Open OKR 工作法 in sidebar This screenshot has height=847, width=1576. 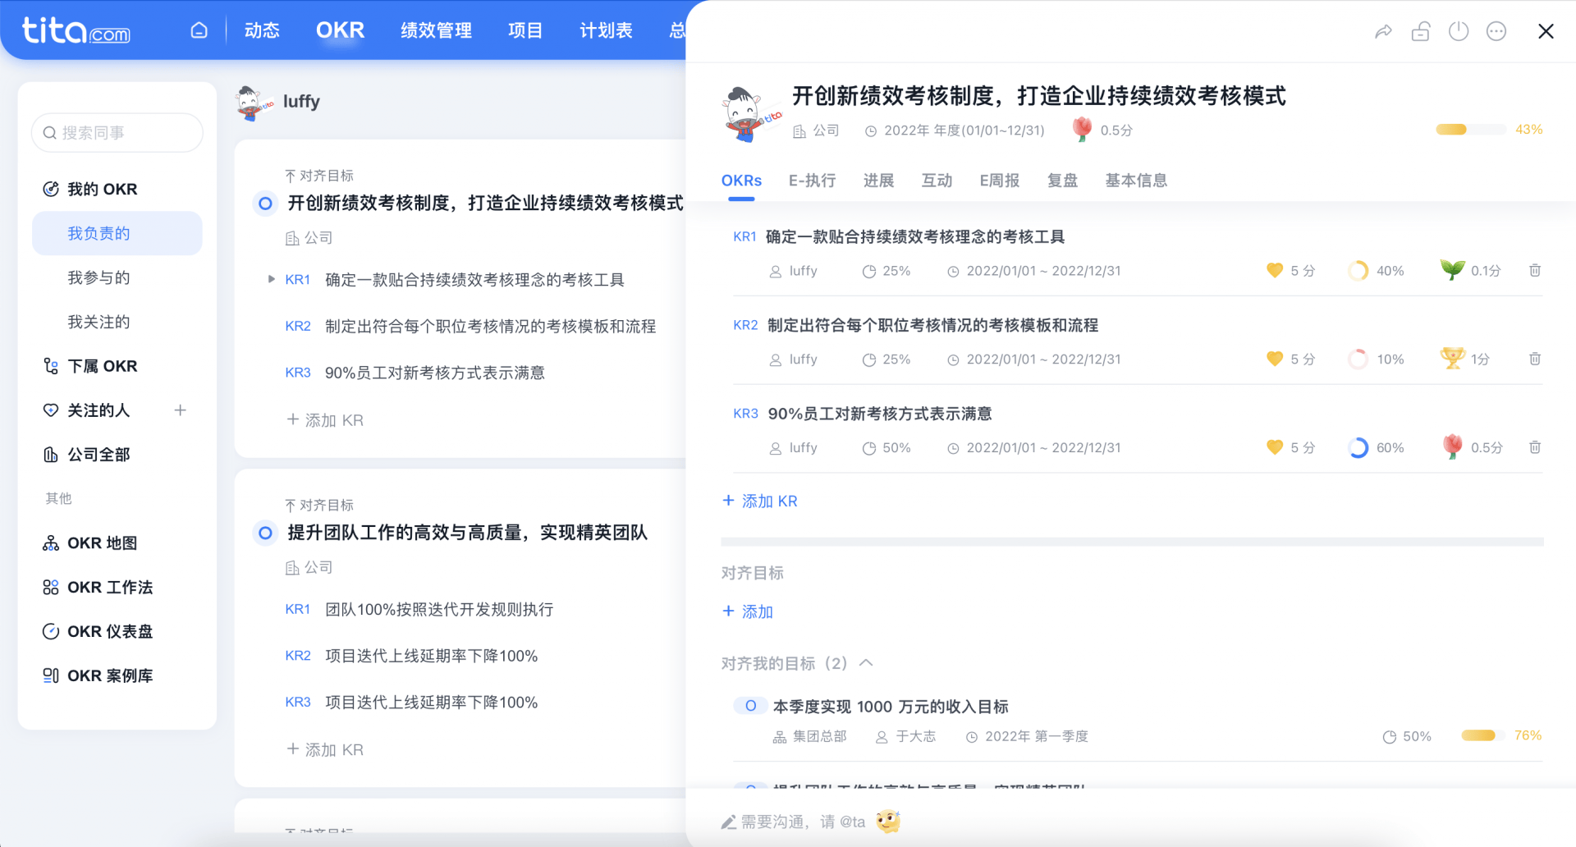coord(110,588)
